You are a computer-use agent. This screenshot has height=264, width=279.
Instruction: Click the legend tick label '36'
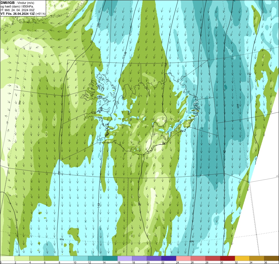tap(266, 262)
